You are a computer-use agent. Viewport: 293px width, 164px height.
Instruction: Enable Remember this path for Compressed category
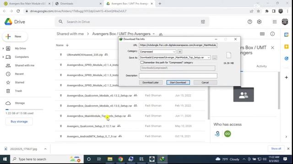142,62
